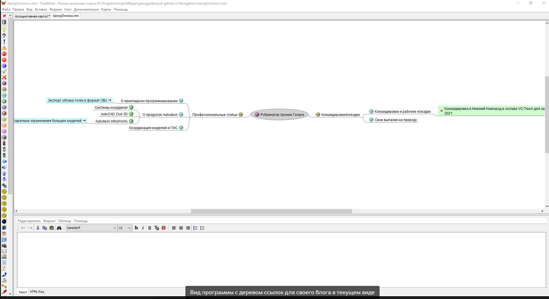The image size is (549, 299).
Task: Open the font size 12 dropdown
Action: 125,228
